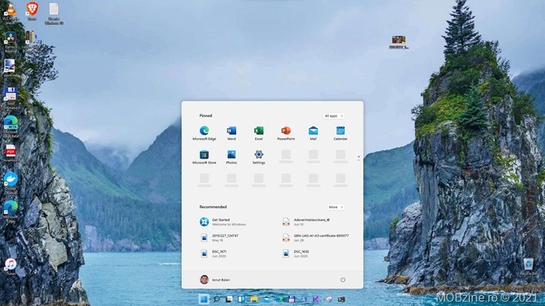This screenshot has width=545, height=306.
Task: Open Excel in pinned apps
Action: pos(259,131)
